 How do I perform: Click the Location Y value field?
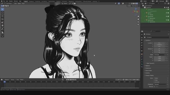click(159, 45)
